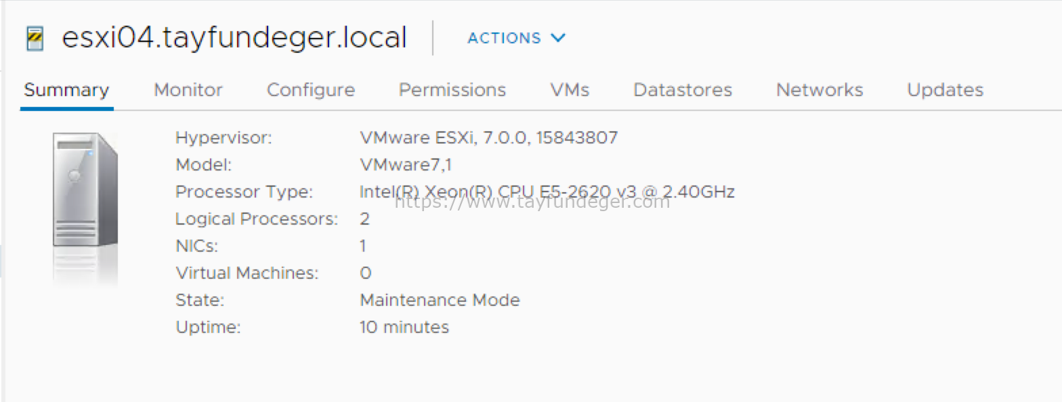
Task: Click the Hypervisor version value
Action: pos(489,138)
